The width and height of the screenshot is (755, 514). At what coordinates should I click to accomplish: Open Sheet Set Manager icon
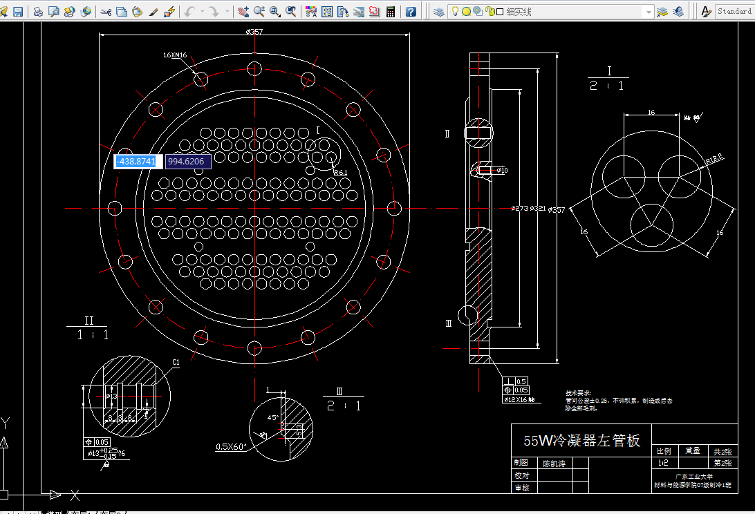tap(359, 12)
